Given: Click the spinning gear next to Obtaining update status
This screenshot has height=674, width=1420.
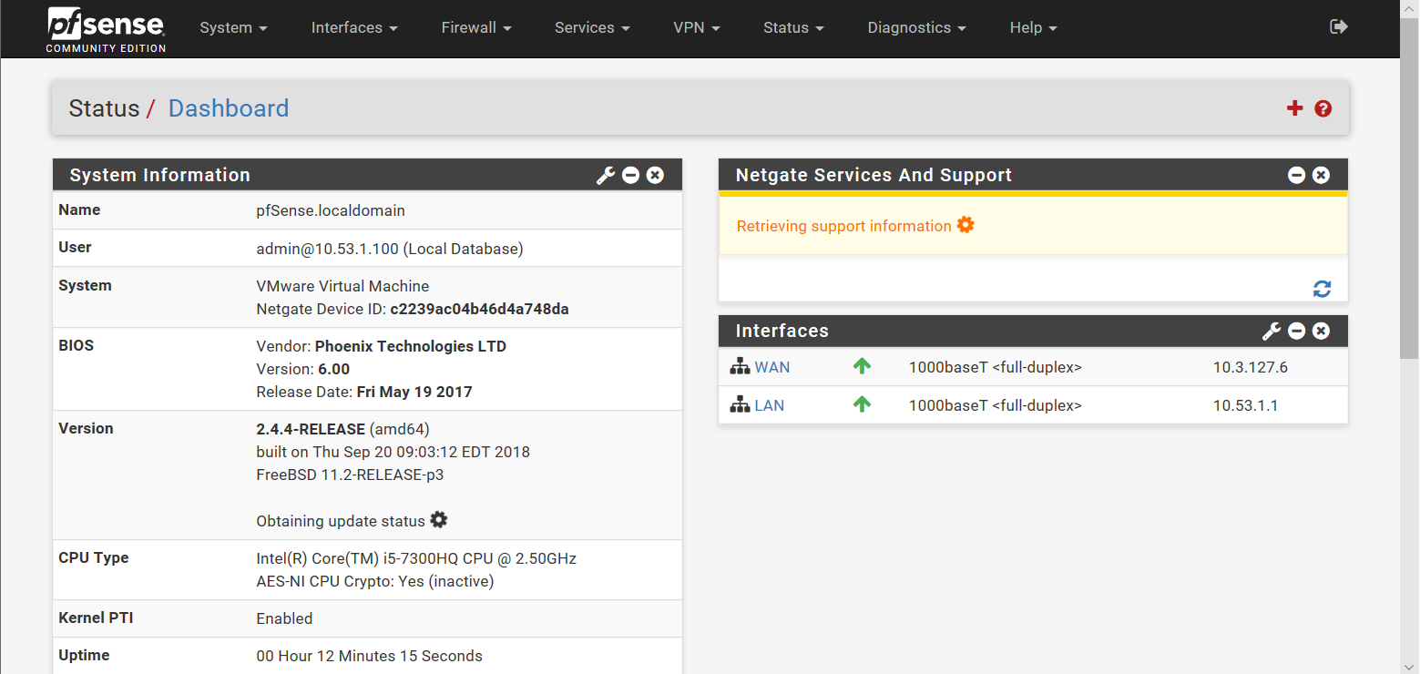Looking at the screenshot, I should coord(438,519).
